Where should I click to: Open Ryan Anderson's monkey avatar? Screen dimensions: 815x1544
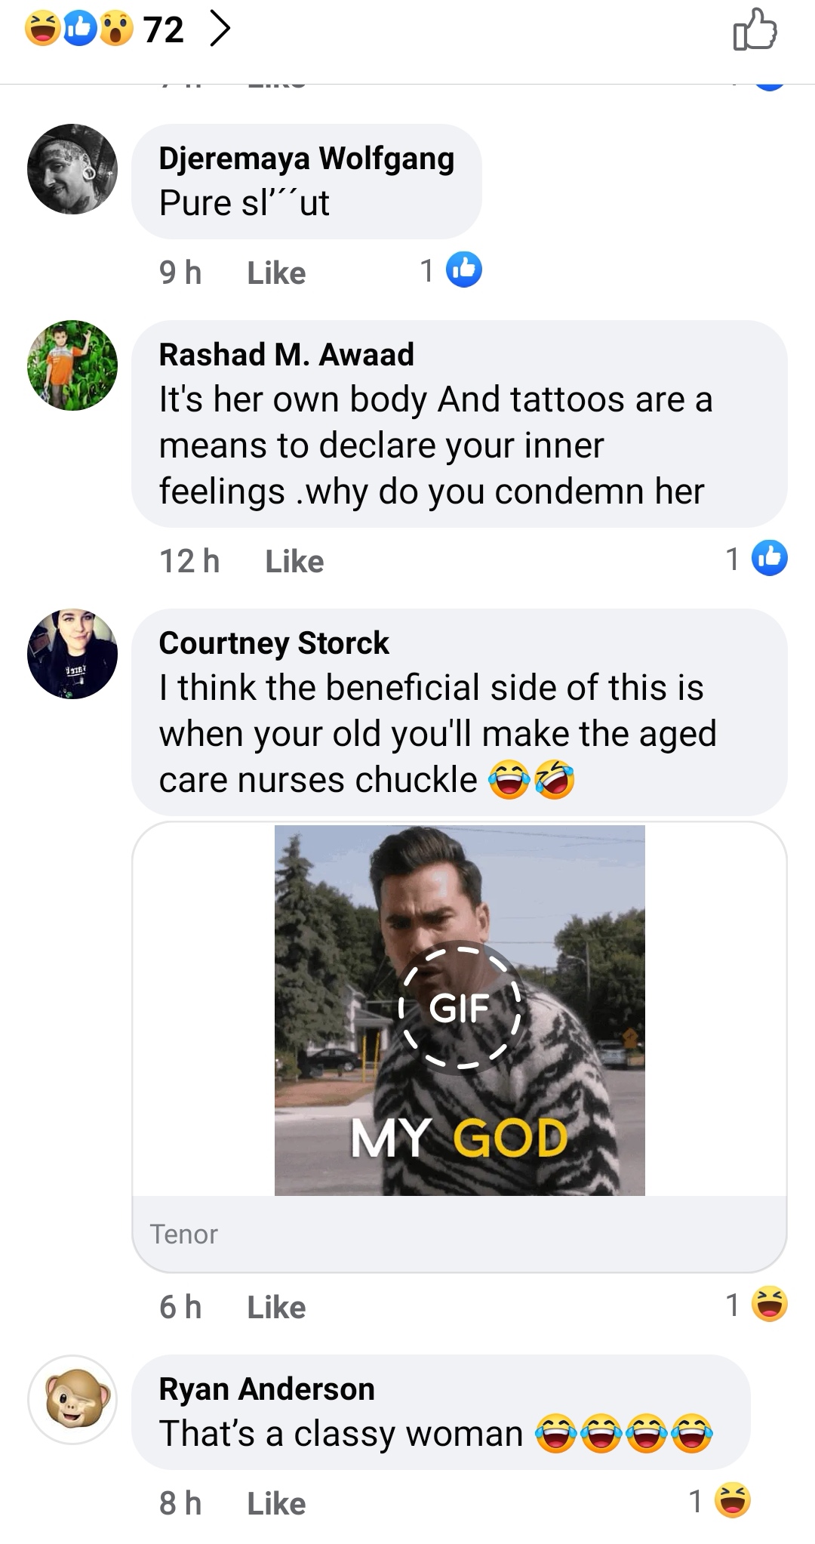tap(72, 1400)
